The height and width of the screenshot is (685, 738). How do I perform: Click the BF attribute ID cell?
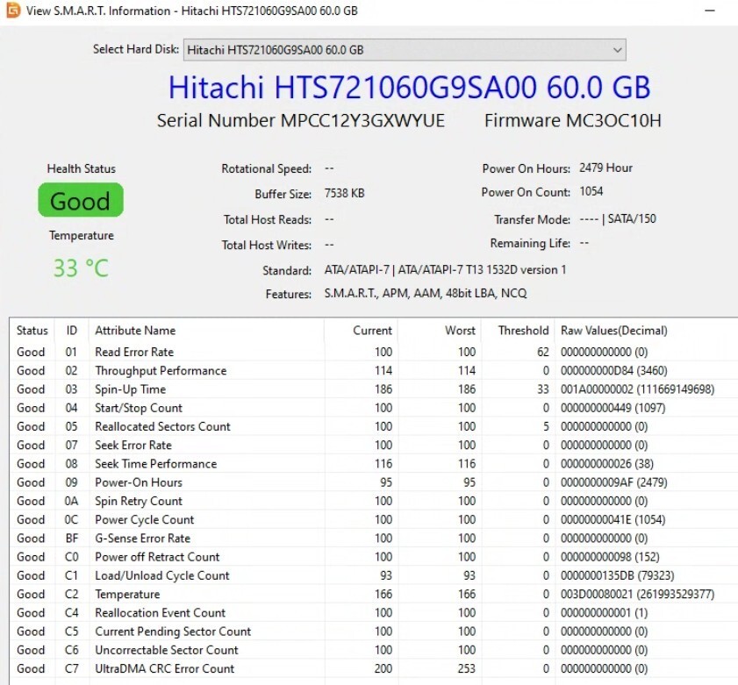(72, 539)
